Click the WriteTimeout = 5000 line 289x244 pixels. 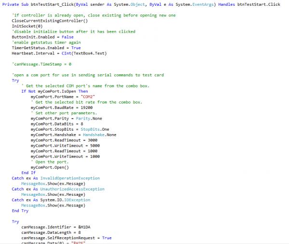click(x=65, y=146)
